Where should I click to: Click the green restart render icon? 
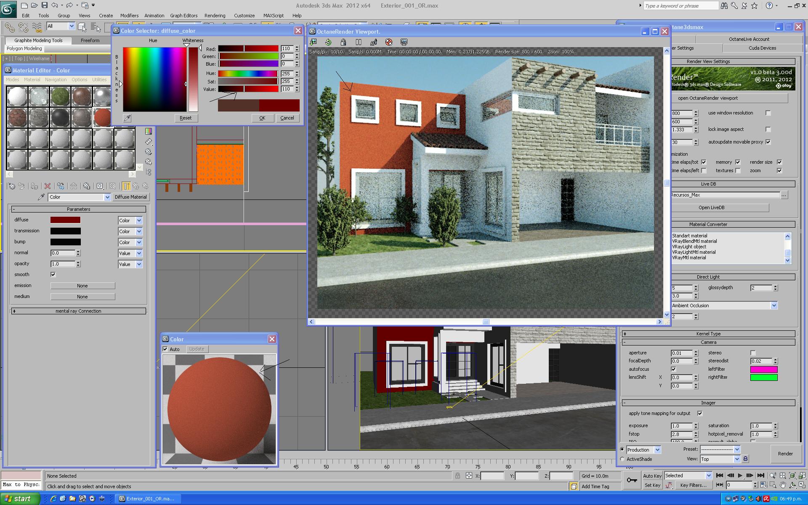(328, 42)
